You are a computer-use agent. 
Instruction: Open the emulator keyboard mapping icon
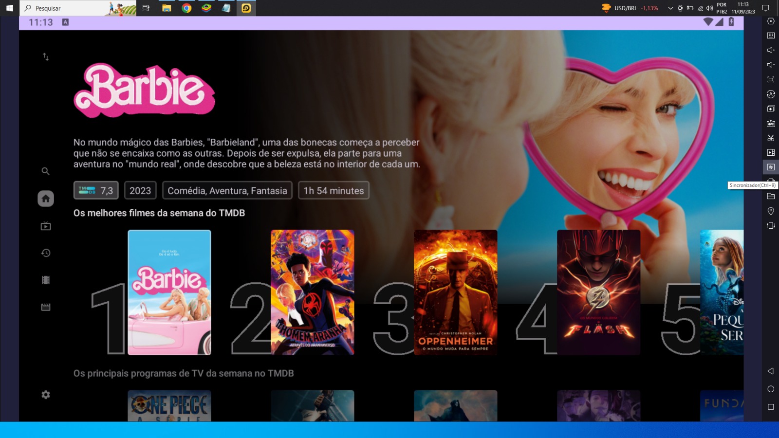771,36
